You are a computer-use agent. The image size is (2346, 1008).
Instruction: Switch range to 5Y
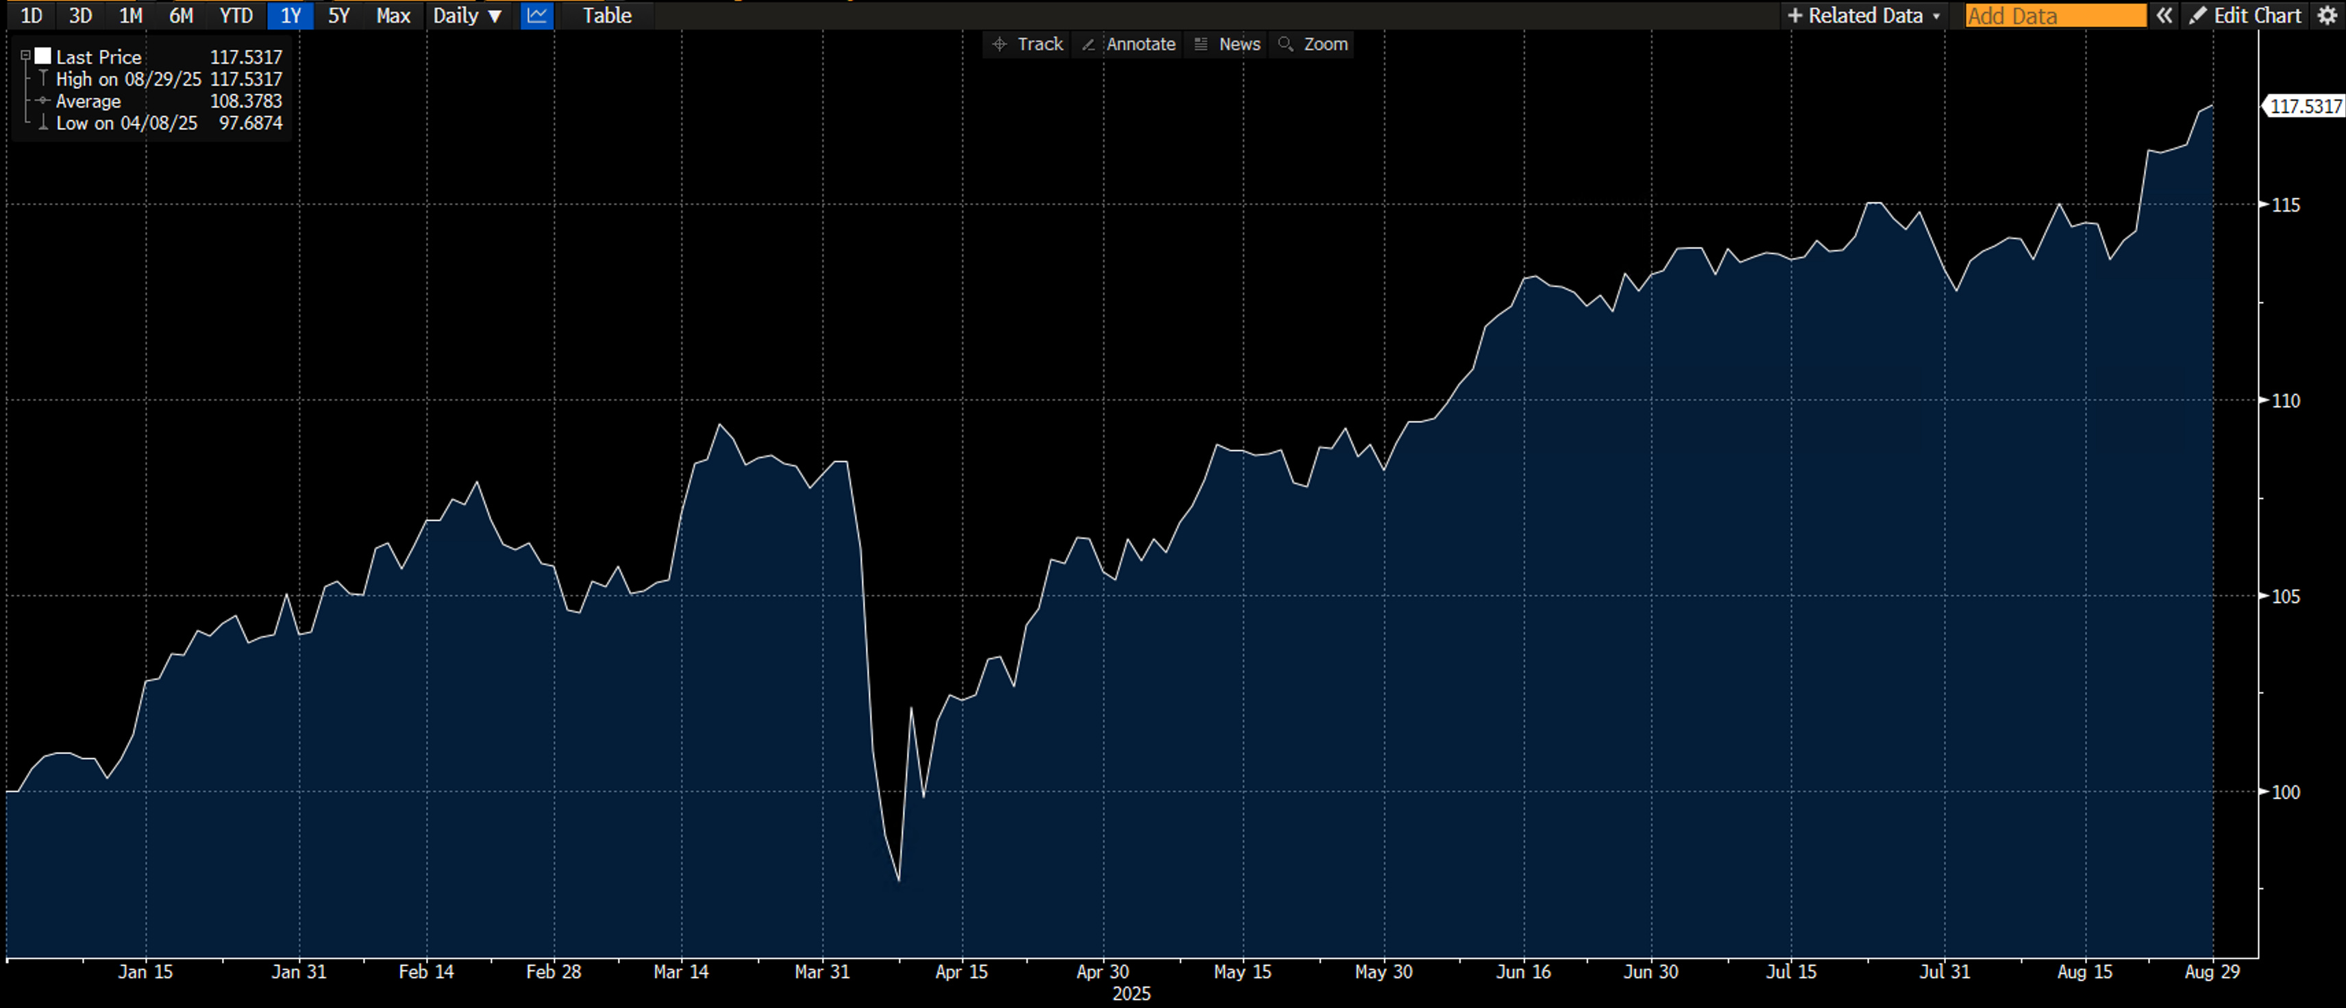338,16
